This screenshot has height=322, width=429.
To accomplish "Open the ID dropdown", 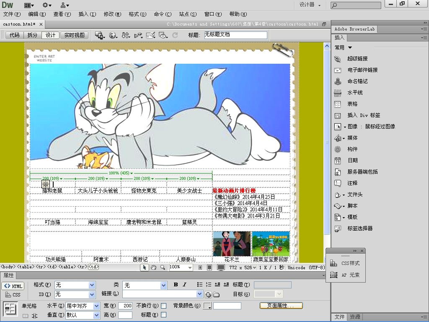I will [92, 295].
